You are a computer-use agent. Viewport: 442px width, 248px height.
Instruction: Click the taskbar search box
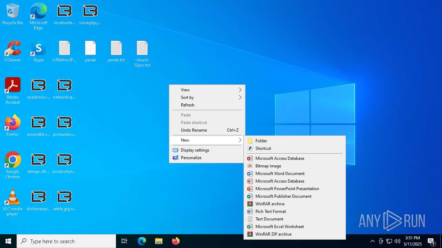[x=66, y=241]
